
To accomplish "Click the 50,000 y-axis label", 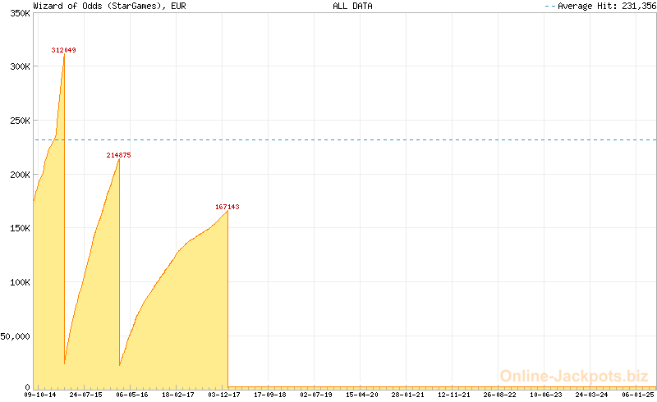I will click(16, 336).
